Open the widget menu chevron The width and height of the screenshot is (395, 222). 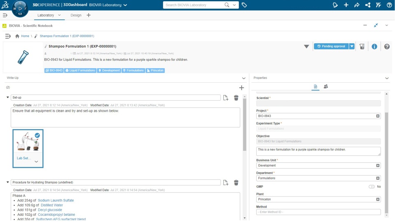pos(387,25)
